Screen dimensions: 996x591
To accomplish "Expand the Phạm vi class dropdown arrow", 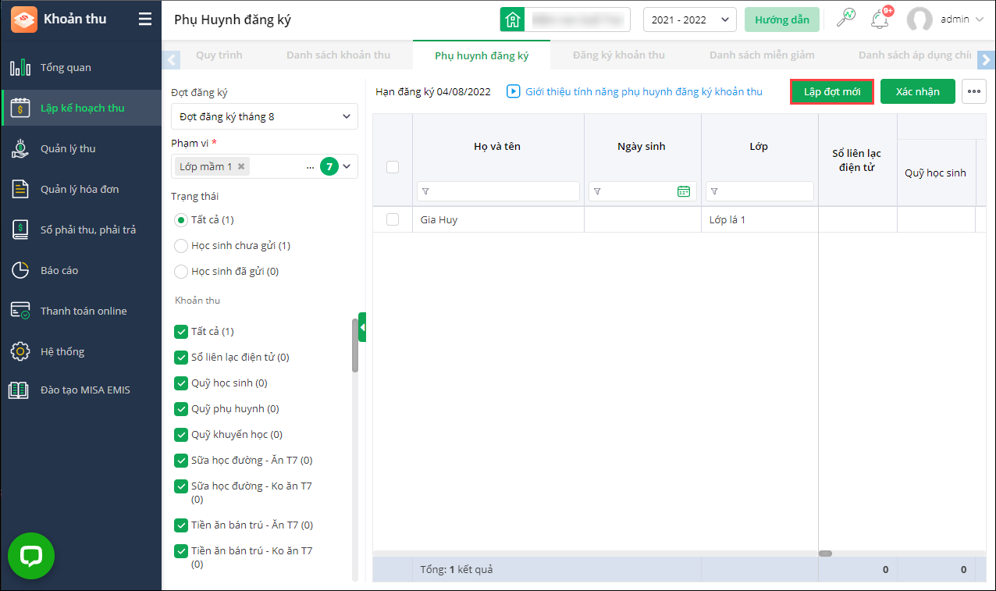I will pyautogui.click(x=347, y=166).
